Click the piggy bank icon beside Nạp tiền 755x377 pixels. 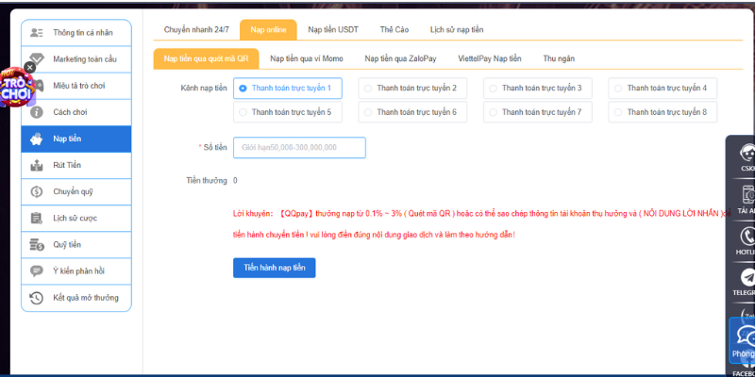click(x=37, y=139)
